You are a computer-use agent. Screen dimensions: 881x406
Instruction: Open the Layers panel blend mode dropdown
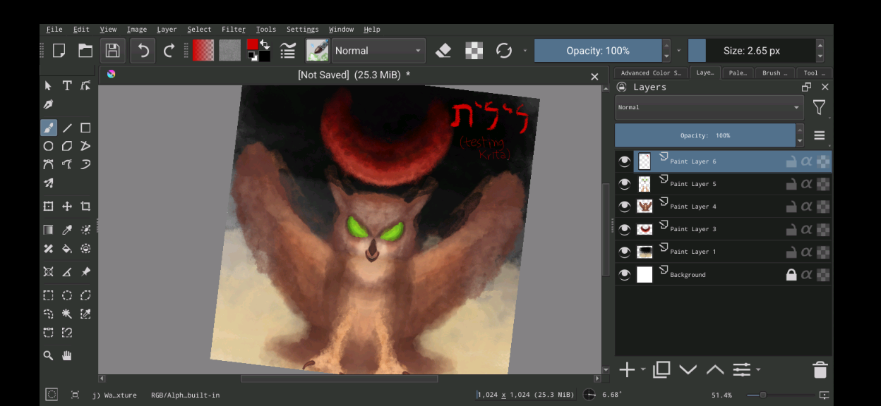(x=709, y=107)
